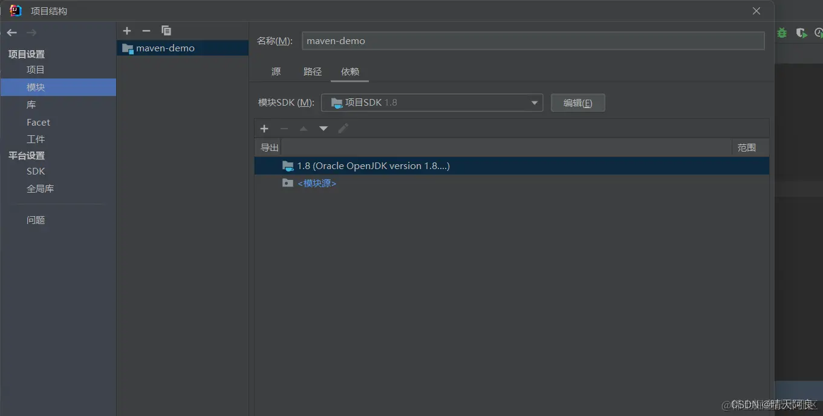823x416 pixels.
Task: Remove dependency with the minus icon
Action: 284,129
